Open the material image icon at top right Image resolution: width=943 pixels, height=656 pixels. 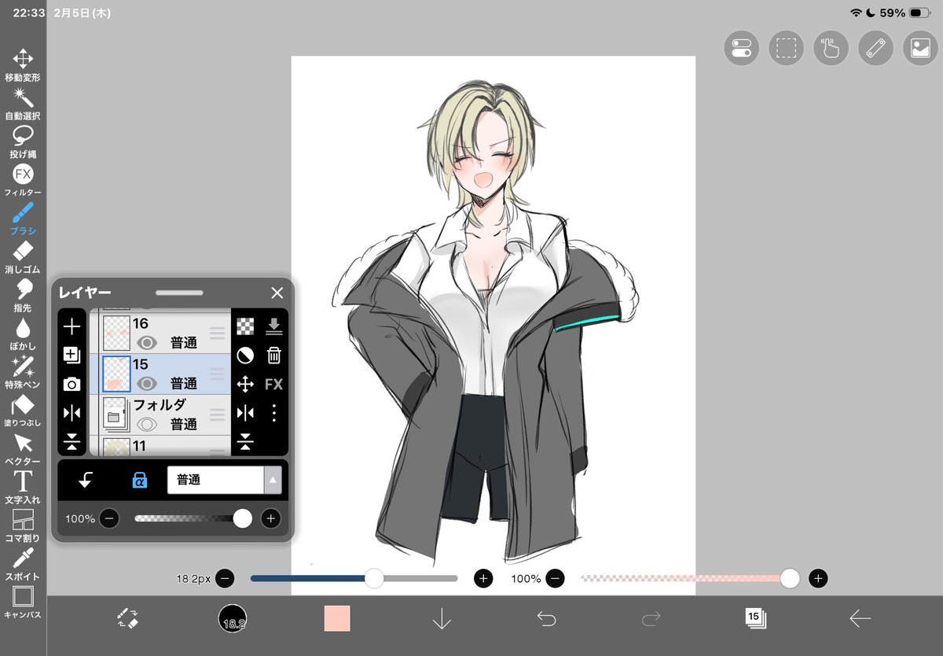(x=920, y=48)
